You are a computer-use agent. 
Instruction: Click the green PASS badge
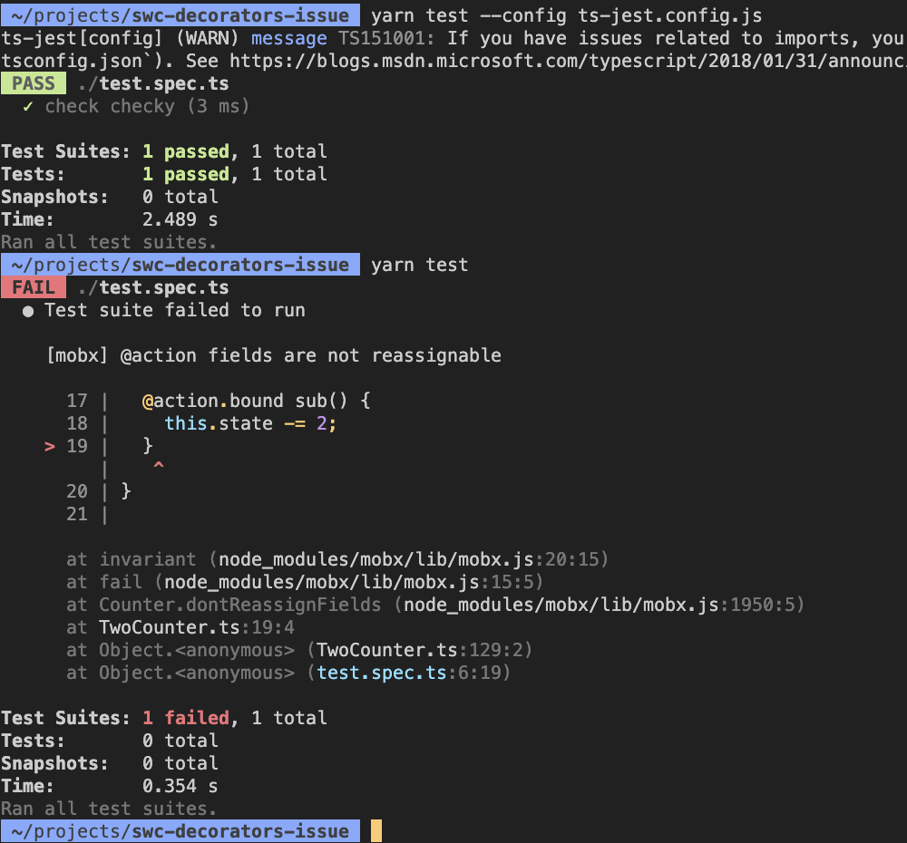coord(34,82)
